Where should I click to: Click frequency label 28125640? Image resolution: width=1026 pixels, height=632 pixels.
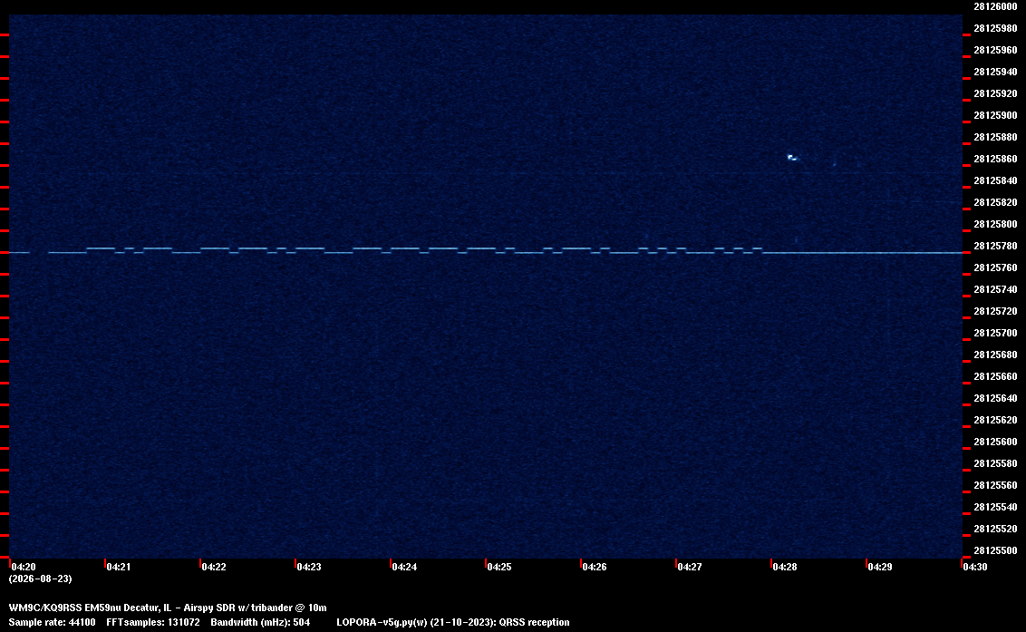995,398
